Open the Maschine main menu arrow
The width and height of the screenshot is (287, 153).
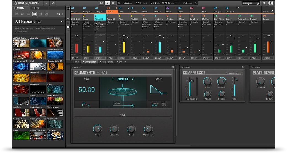pos(46,3)
